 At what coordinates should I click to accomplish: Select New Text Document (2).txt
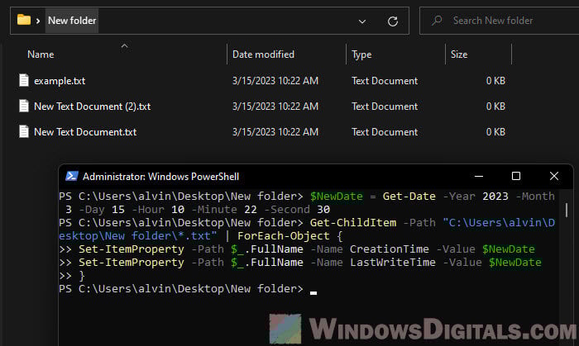point(93,107)
